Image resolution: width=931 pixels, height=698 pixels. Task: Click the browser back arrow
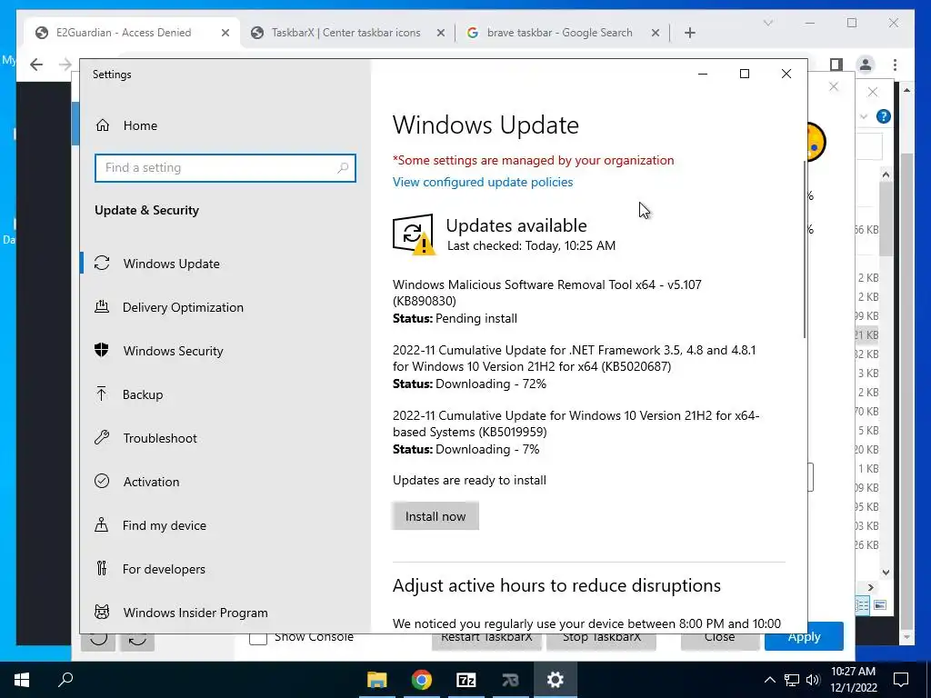[x=36, y=65]
